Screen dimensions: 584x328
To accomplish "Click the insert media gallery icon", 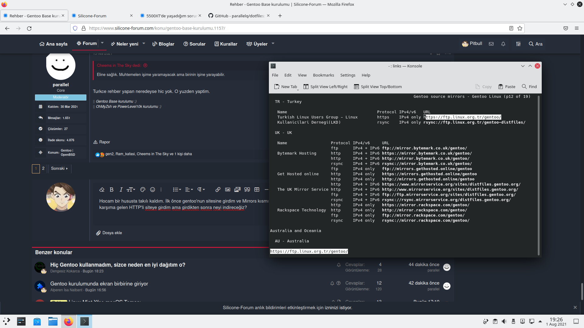I will coord(237,190).
